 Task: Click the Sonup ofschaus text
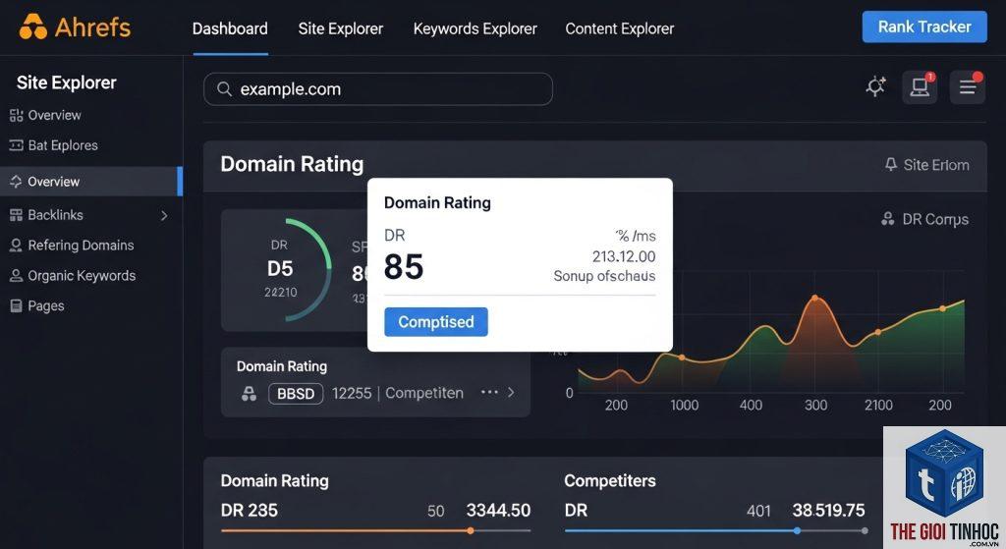604,276
